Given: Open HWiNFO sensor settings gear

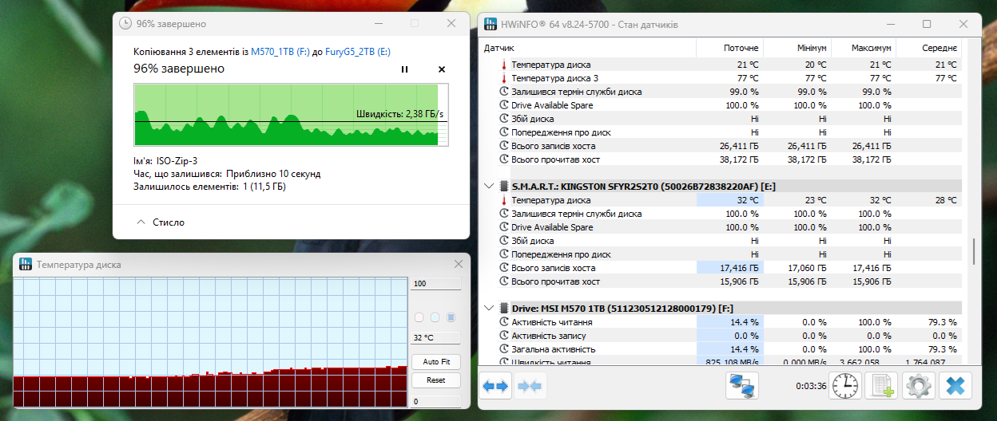Looking at the screenshot, I should click(919, 387).
